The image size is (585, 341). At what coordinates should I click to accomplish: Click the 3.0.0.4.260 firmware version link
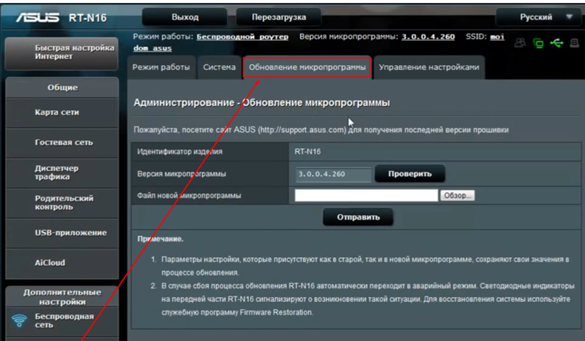(x=428, y=37)
